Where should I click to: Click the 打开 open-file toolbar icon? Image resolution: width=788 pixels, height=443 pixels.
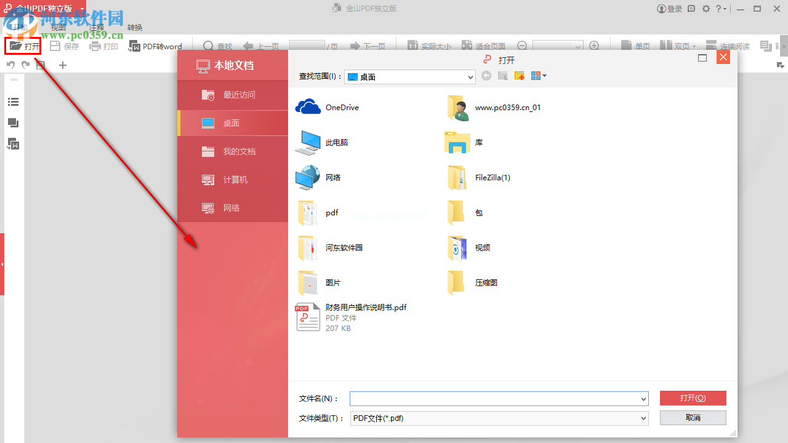click(x=15, y=46)
